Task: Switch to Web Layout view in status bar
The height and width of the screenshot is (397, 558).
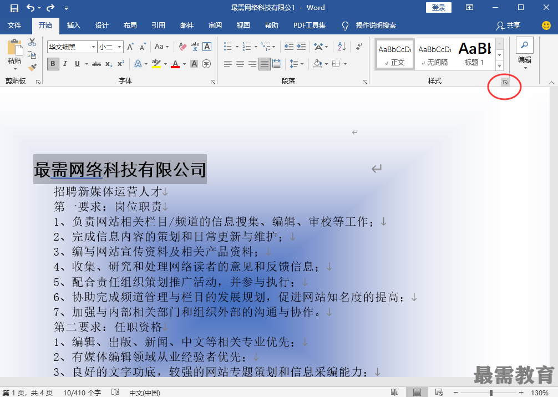Action: click(x=439, y=393)
